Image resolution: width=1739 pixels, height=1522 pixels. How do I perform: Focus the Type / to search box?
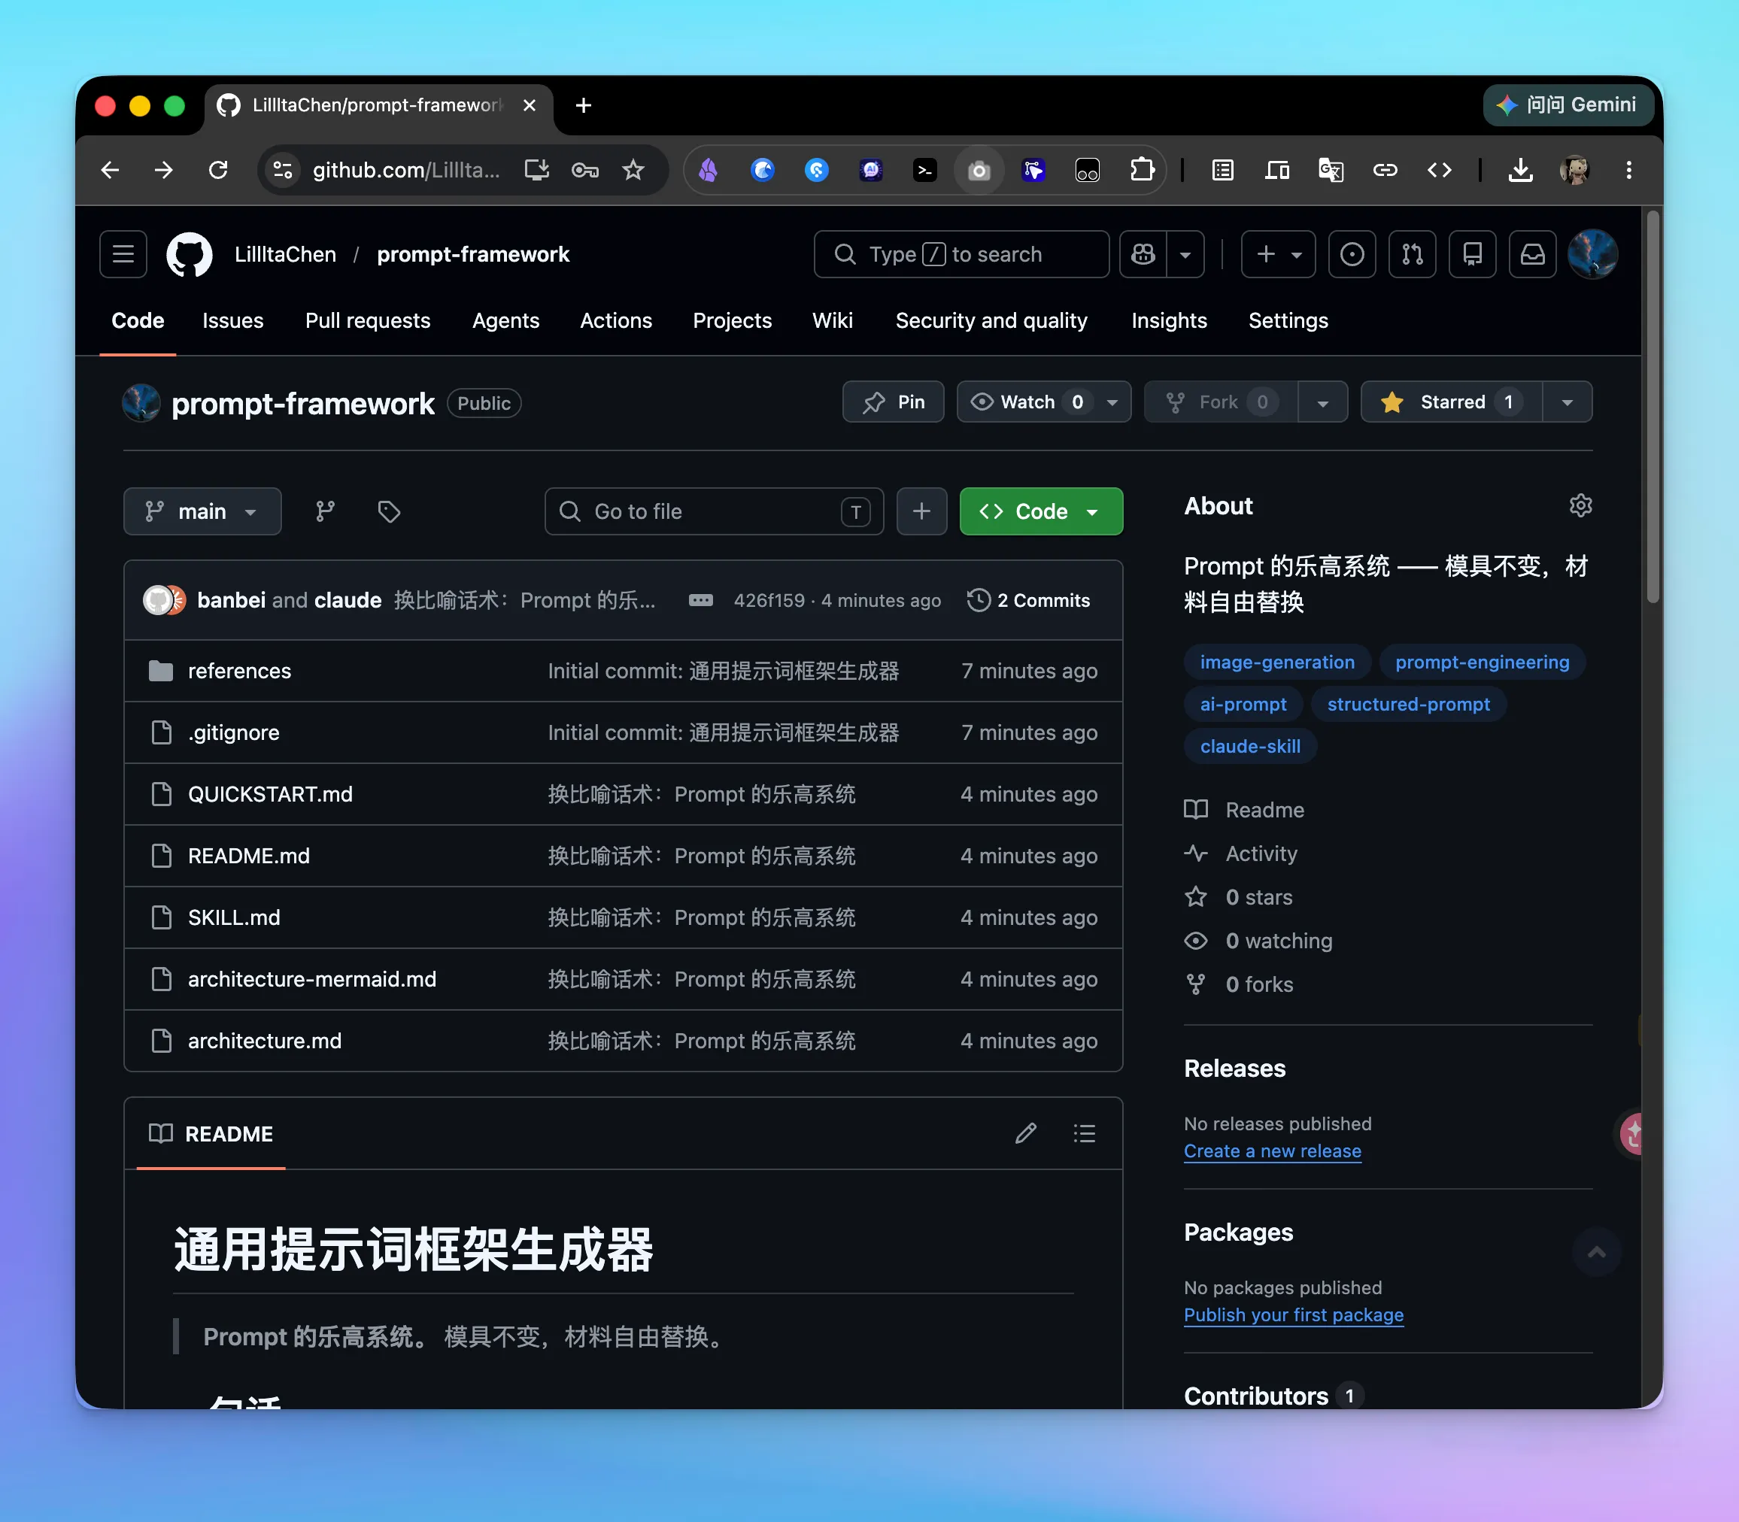(961, 254)
